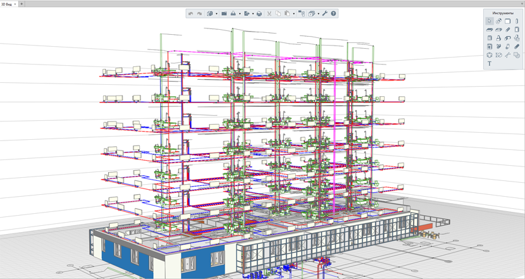Click the printer icon in the toolbar
The width and height of the screenshot is (525, 279).
coord(259,14)
